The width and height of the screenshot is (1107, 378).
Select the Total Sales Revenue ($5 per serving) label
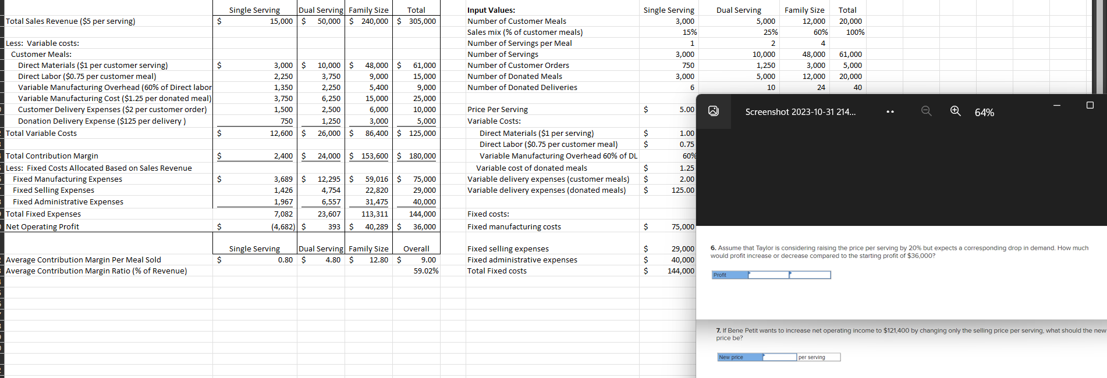pos(70,21)
